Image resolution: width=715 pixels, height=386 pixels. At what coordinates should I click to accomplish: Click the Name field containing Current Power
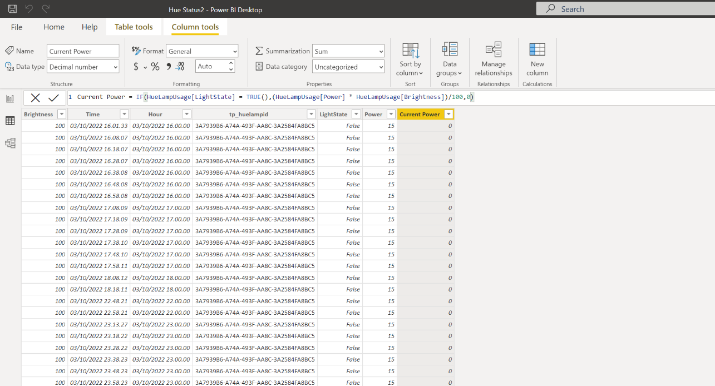83,51
